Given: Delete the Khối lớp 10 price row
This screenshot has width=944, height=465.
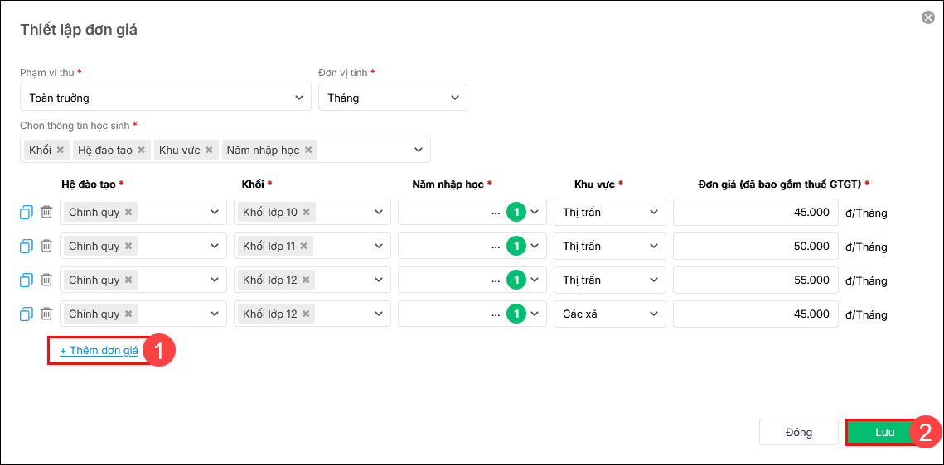Looking at the screenshot, I should tap(46, 213).
